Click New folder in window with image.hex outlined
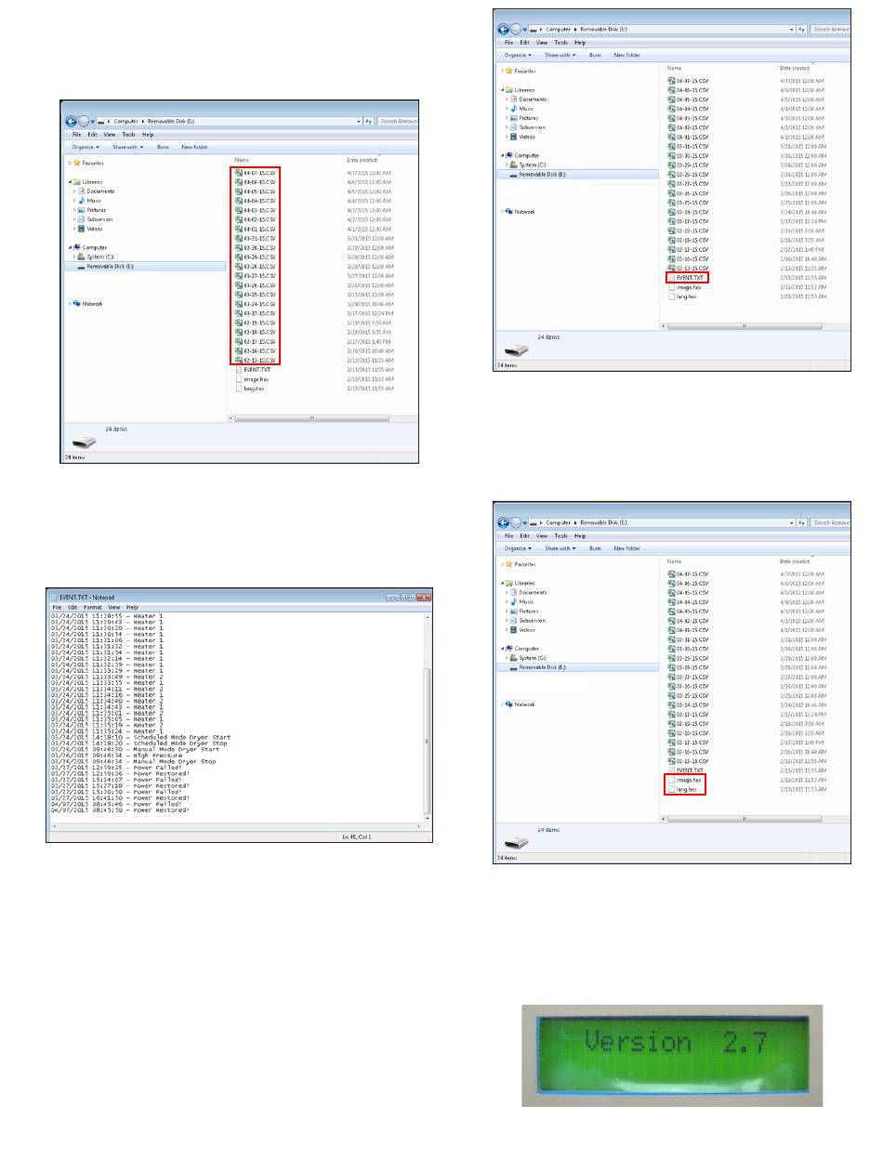883x1171 pixels. click(626, 548)
